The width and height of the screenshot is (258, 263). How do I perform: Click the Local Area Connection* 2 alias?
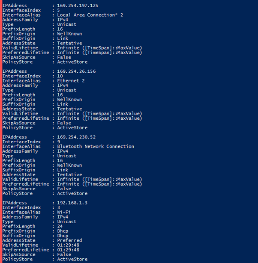click(90, 15)
